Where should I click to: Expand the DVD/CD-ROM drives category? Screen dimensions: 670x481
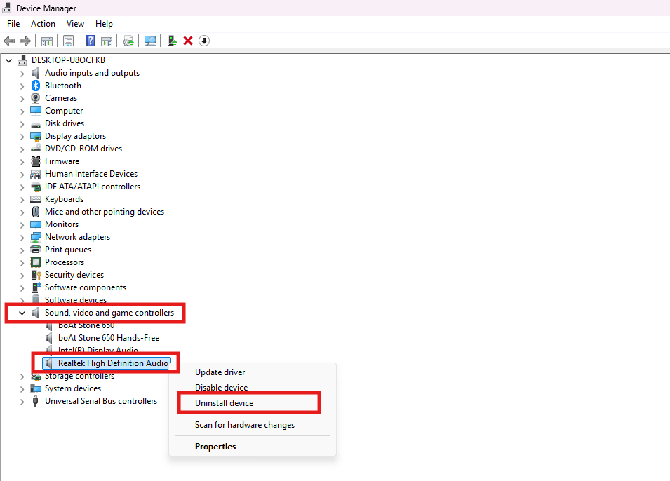(x=22, y=149)
